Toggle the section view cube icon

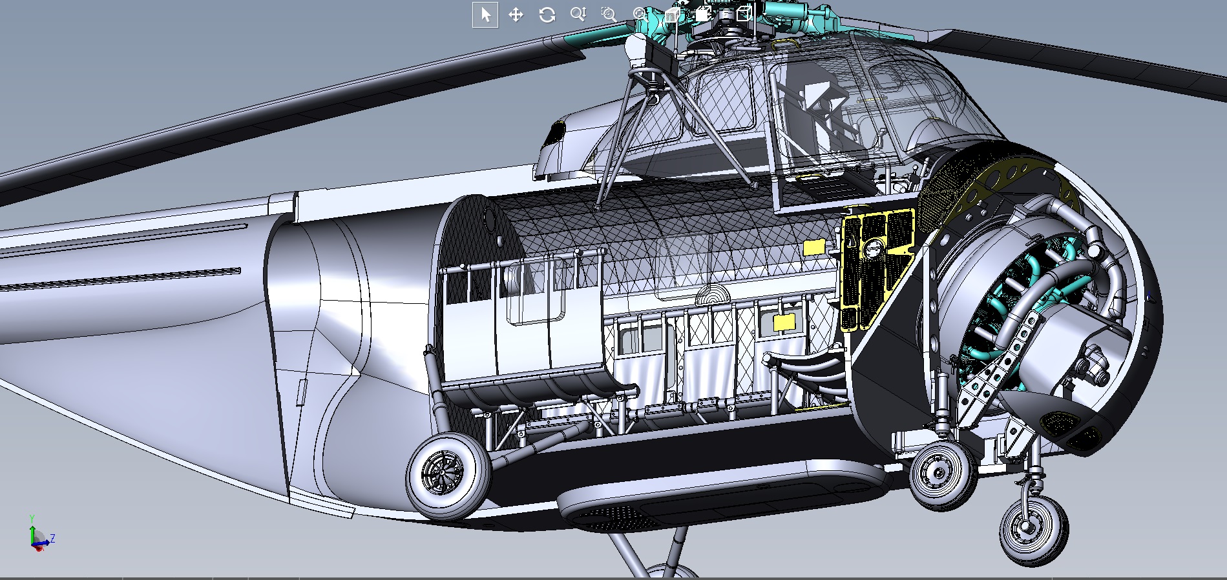click(x=704, y=14)
